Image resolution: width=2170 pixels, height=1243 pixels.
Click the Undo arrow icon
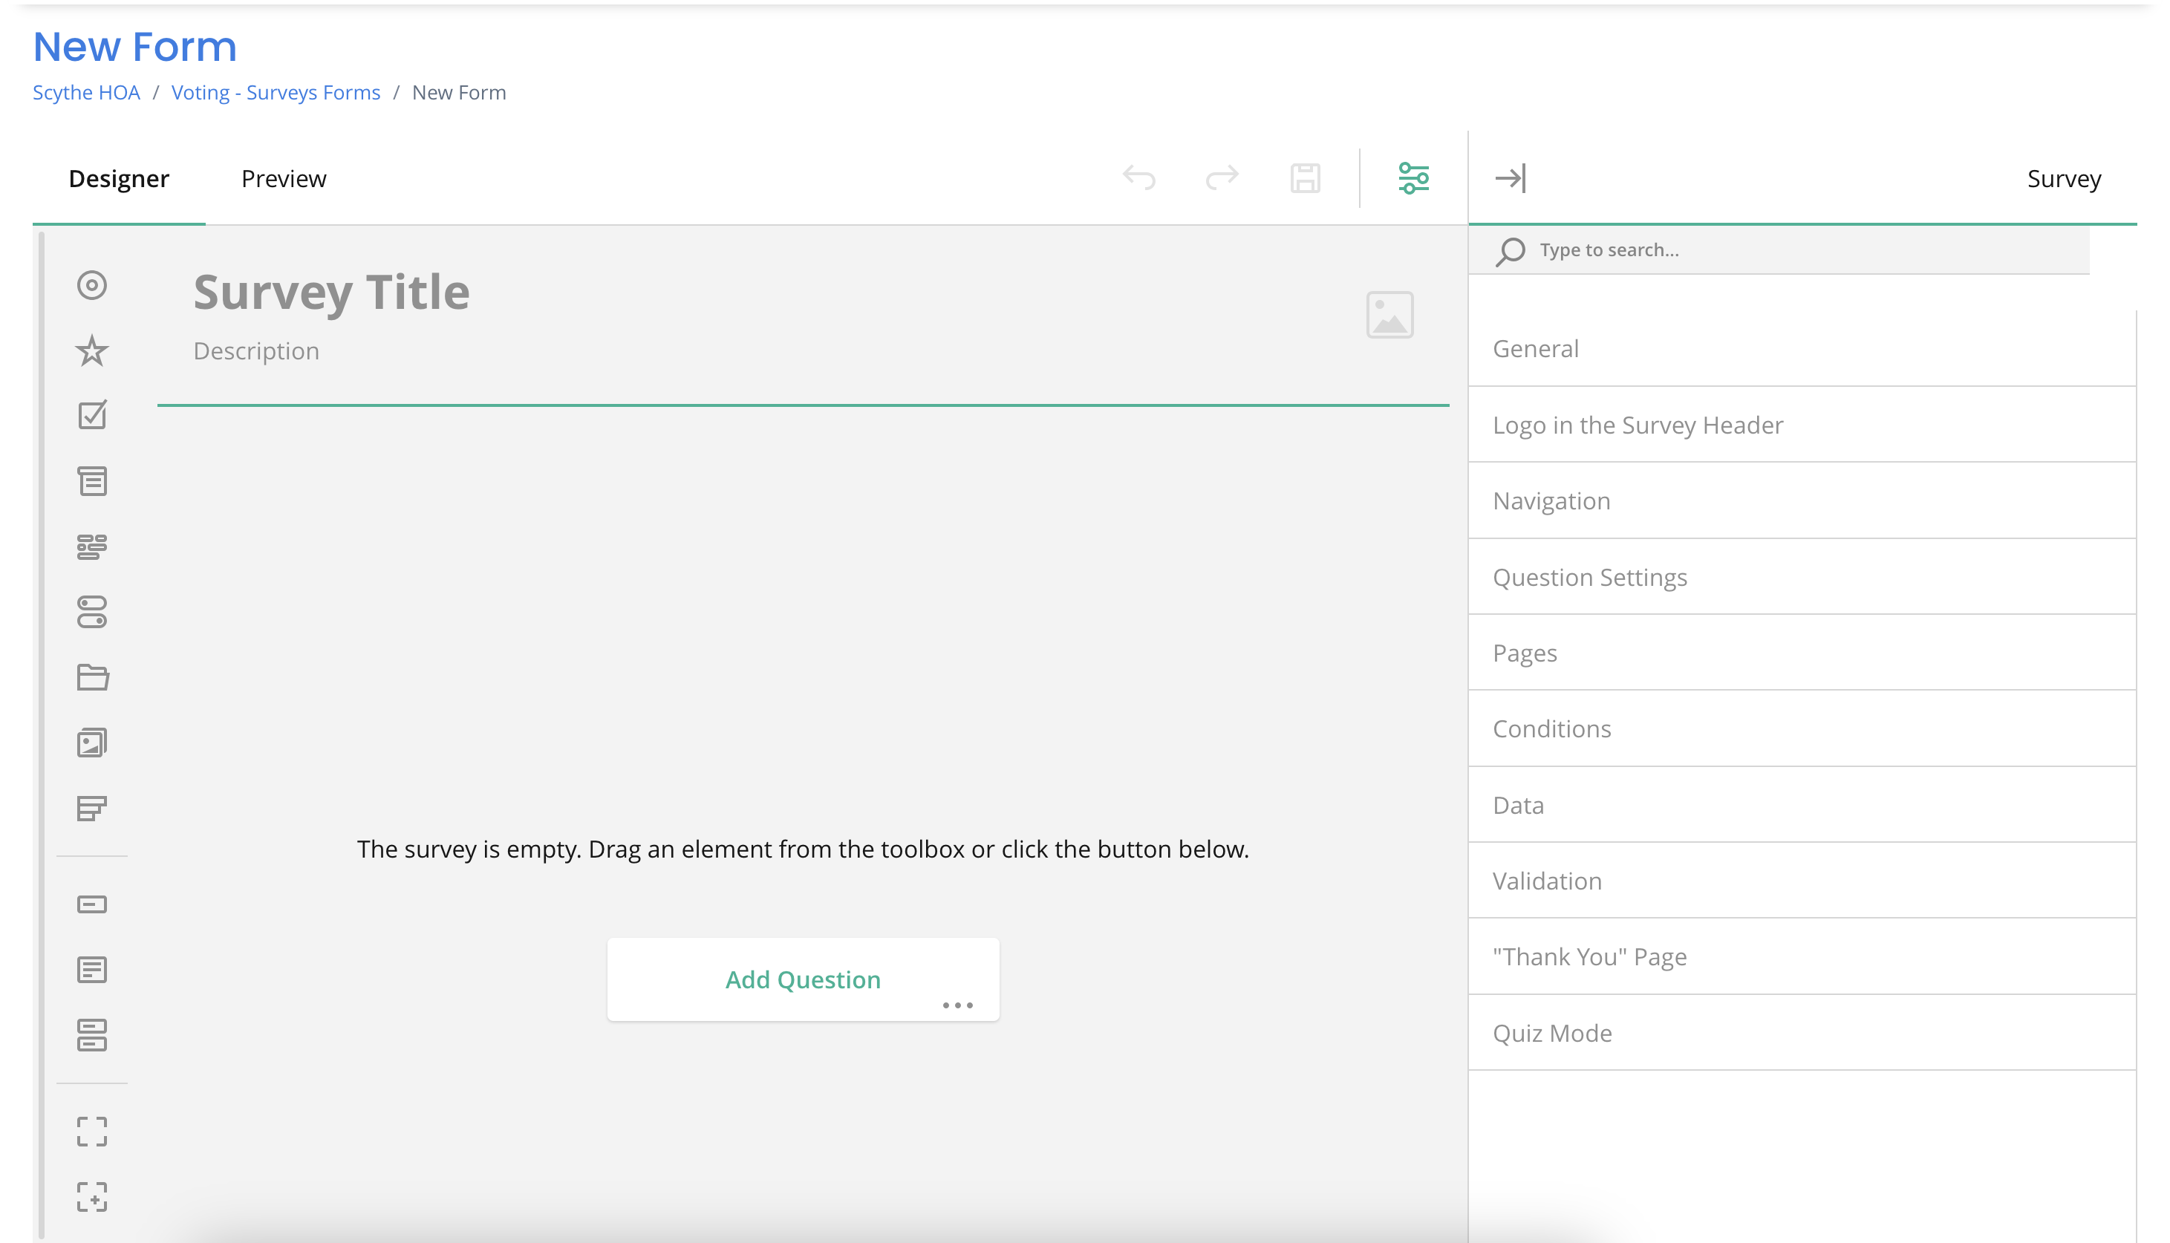point(1138,178)
